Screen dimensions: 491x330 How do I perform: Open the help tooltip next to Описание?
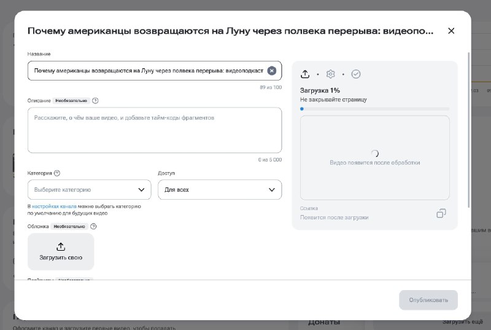pyautogui.click(x=95, y=101)
